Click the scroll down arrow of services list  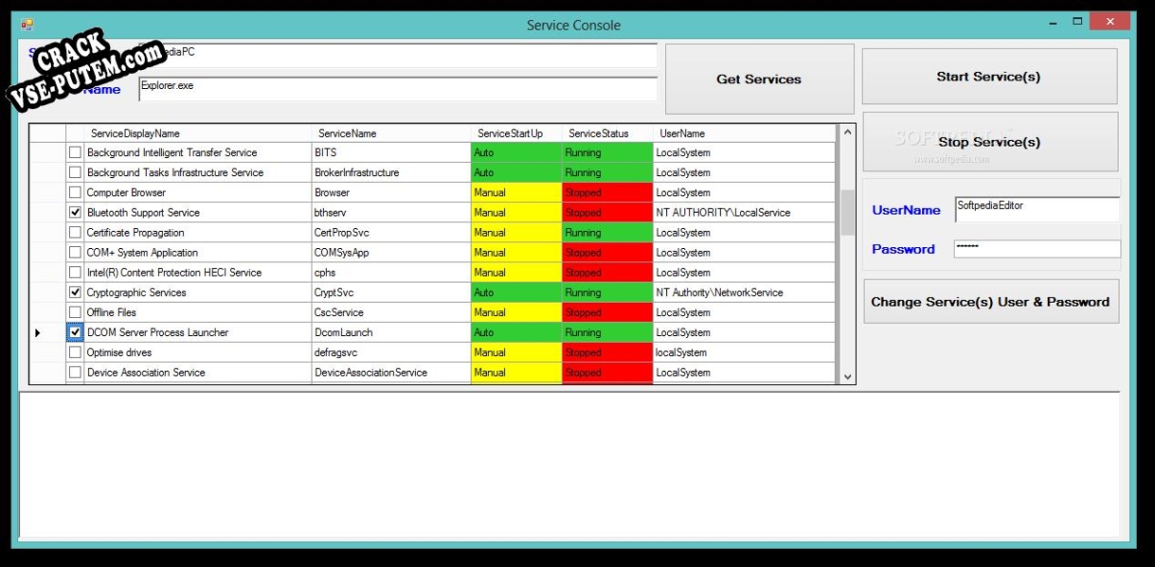(846, 376)
